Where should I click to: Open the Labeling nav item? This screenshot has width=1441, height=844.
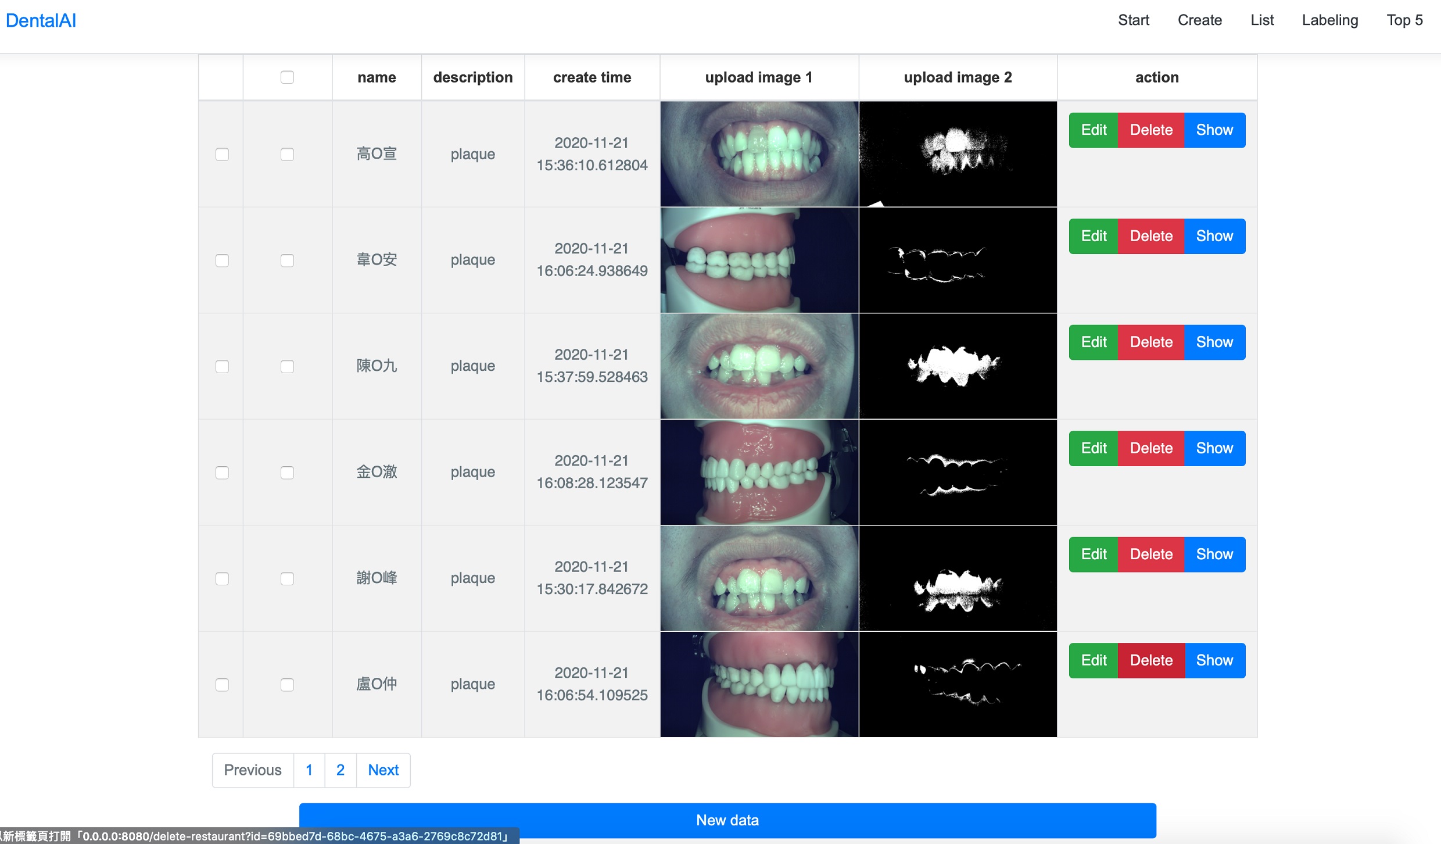pyautogui.click(x=1329, y=20)
